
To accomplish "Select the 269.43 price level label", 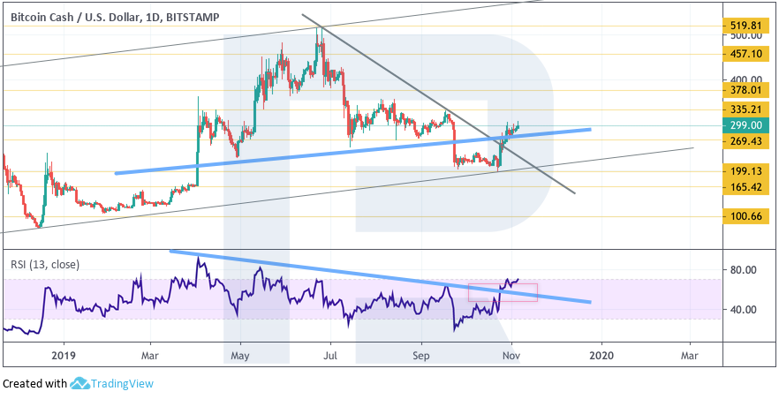I will click(746, 141).
